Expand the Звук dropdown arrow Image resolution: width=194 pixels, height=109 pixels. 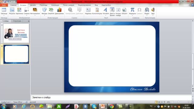153,15
